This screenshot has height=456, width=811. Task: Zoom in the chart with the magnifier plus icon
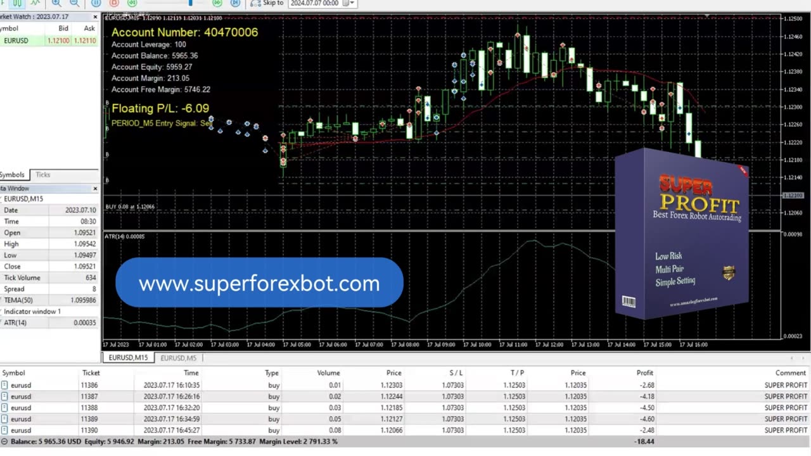click(x=57, y=3)
